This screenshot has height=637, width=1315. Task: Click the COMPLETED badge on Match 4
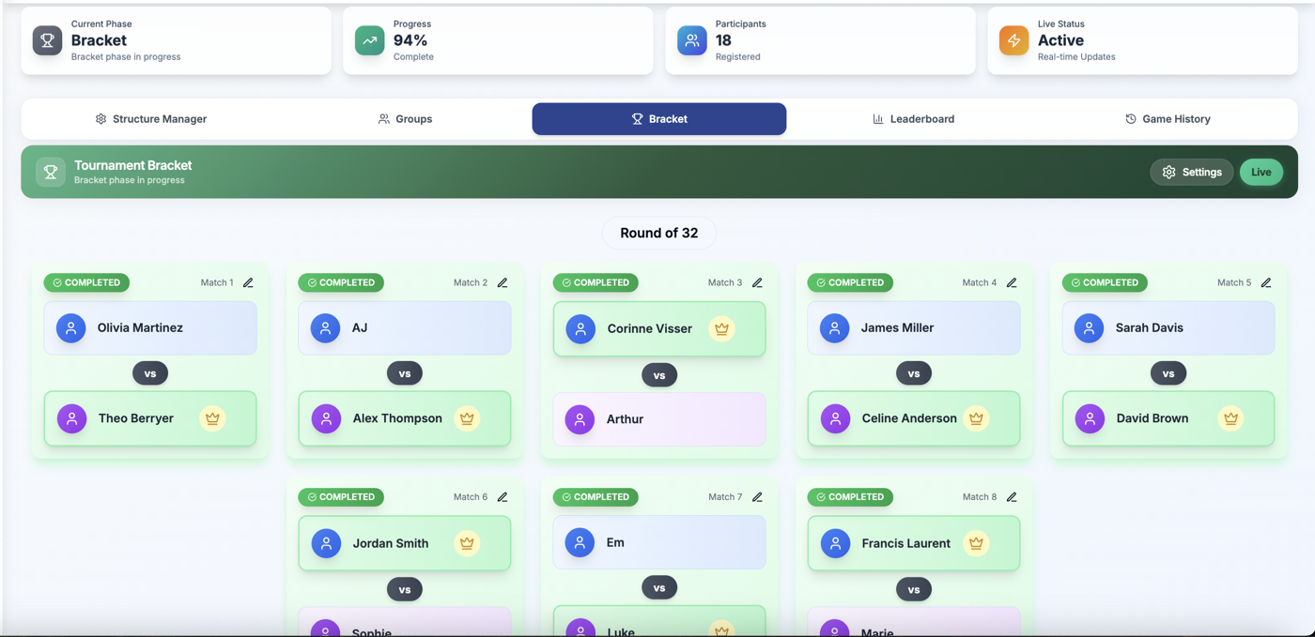[850, 282]
